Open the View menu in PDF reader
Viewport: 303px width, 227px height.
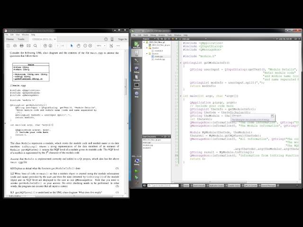[18, 35]
